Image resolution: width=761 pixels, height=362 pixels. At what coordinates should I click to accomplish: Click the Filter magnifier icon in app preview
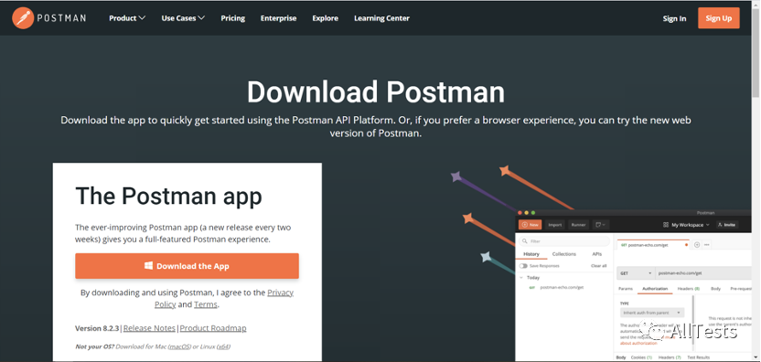(525, 241)
